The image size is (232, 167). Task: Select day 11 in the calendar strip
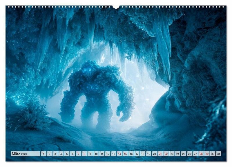click(102, 154)
